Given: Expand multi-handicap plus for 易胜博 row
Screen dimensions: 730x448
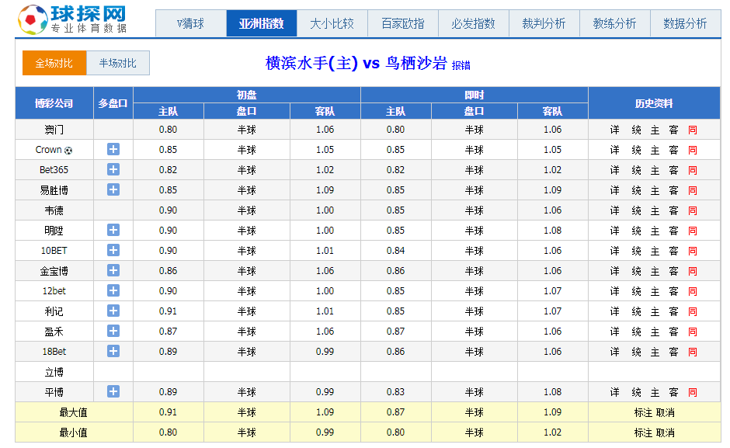Looking at the screenshot, I should click(x=113, y=189).
